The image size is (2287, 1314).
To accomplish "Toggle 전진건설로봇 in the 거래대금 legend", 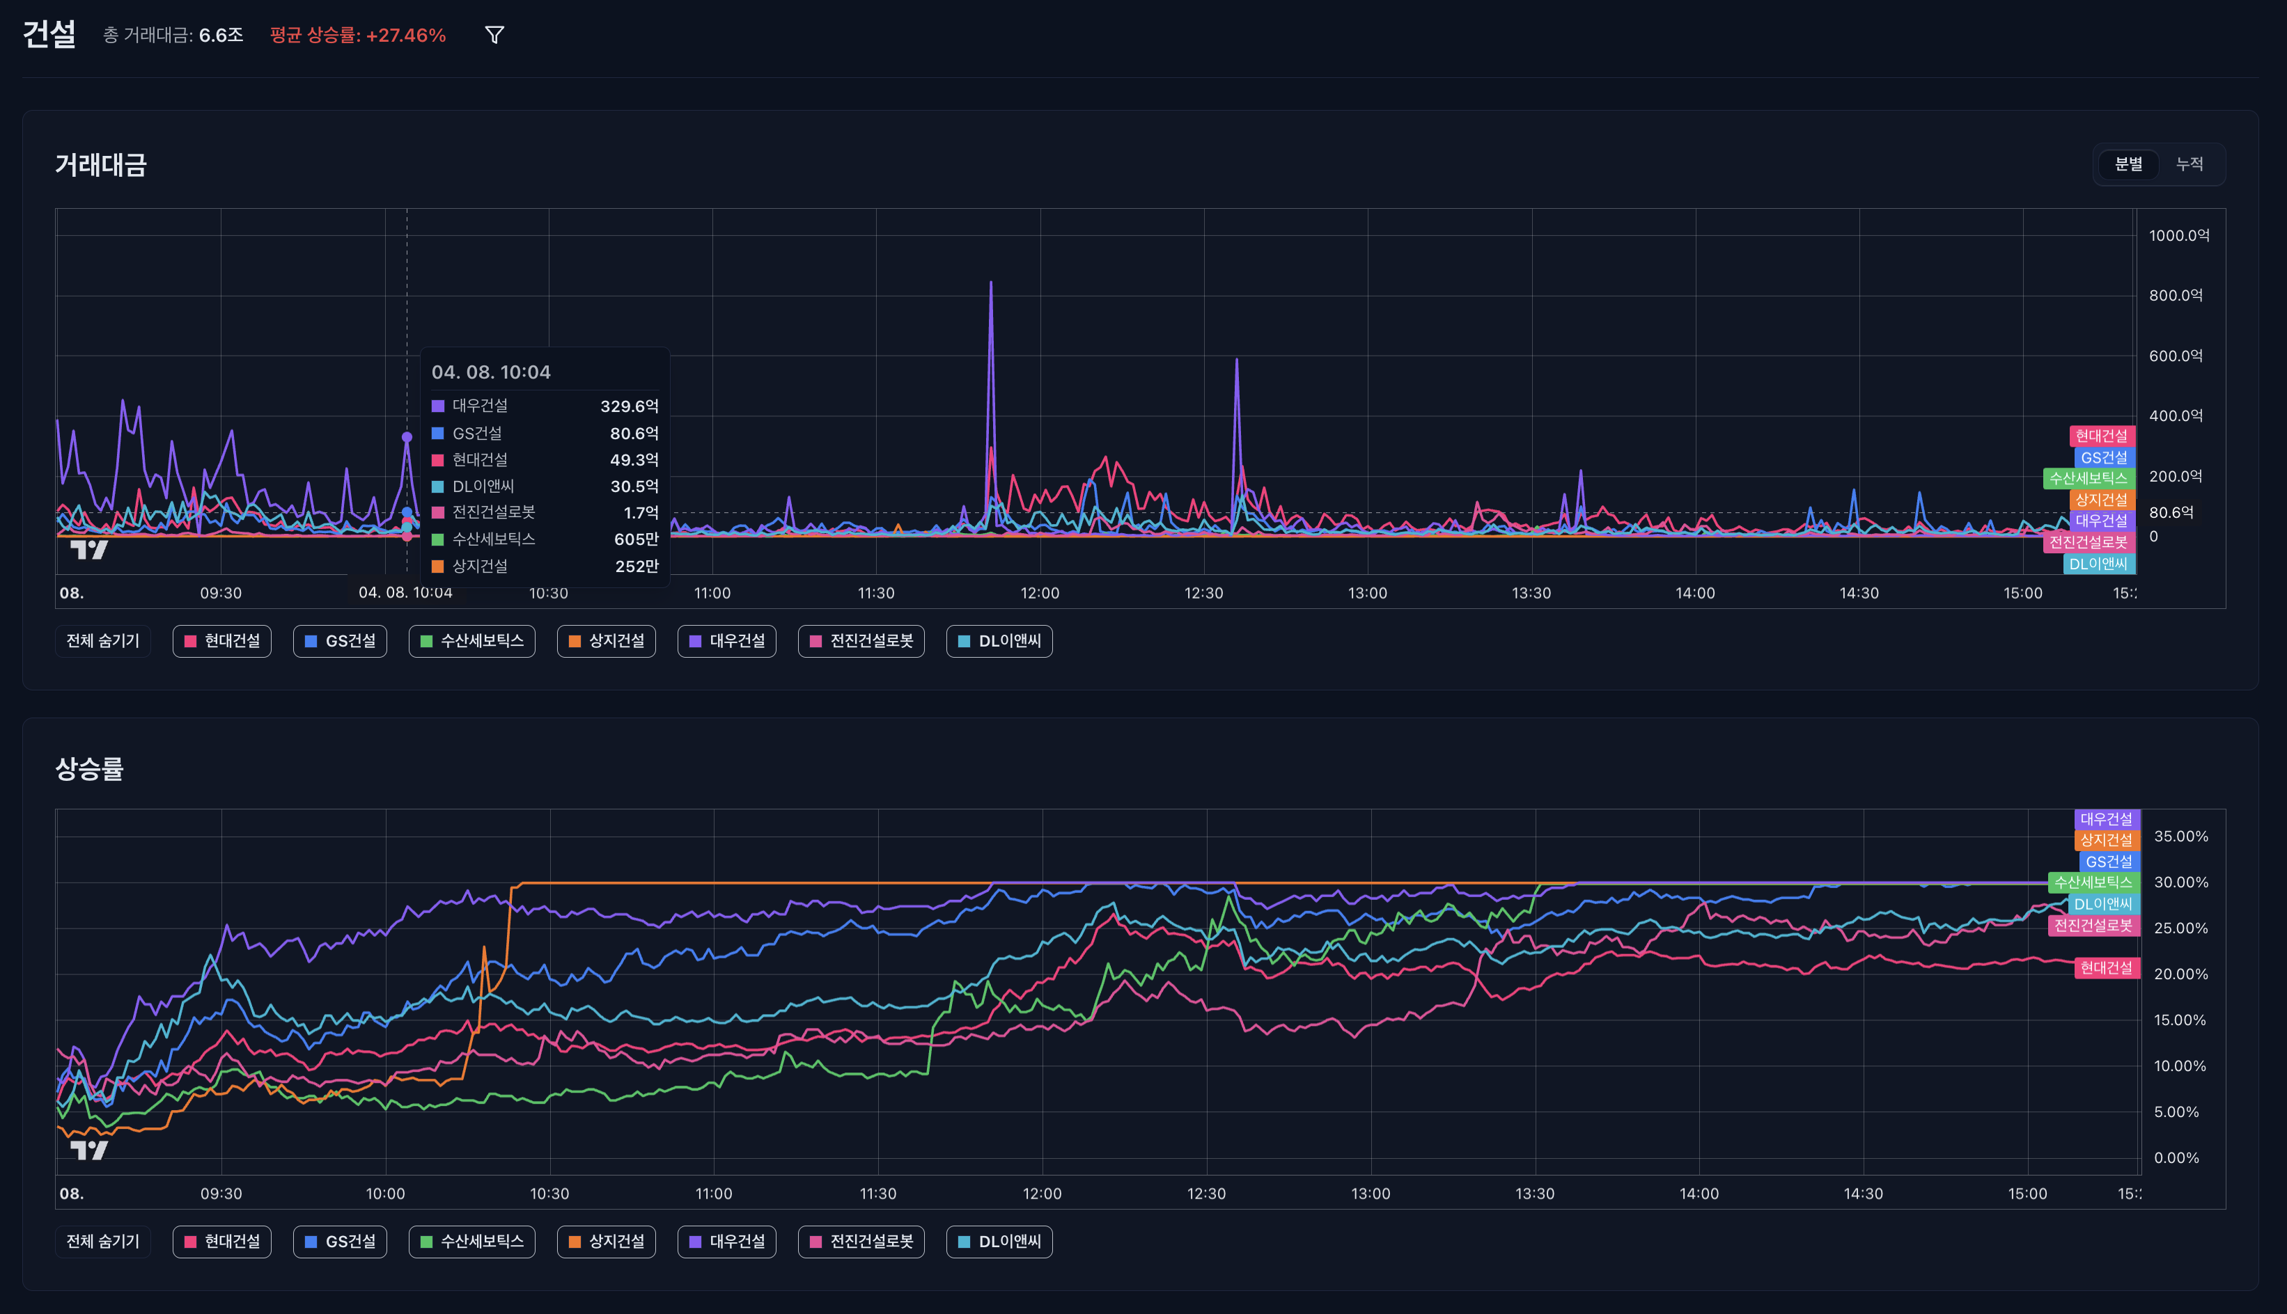I will [x=861, y=641].
